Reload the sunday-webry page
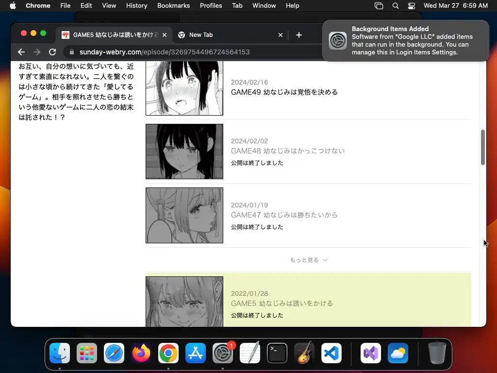The image size is (497, 373). [52, 52]
